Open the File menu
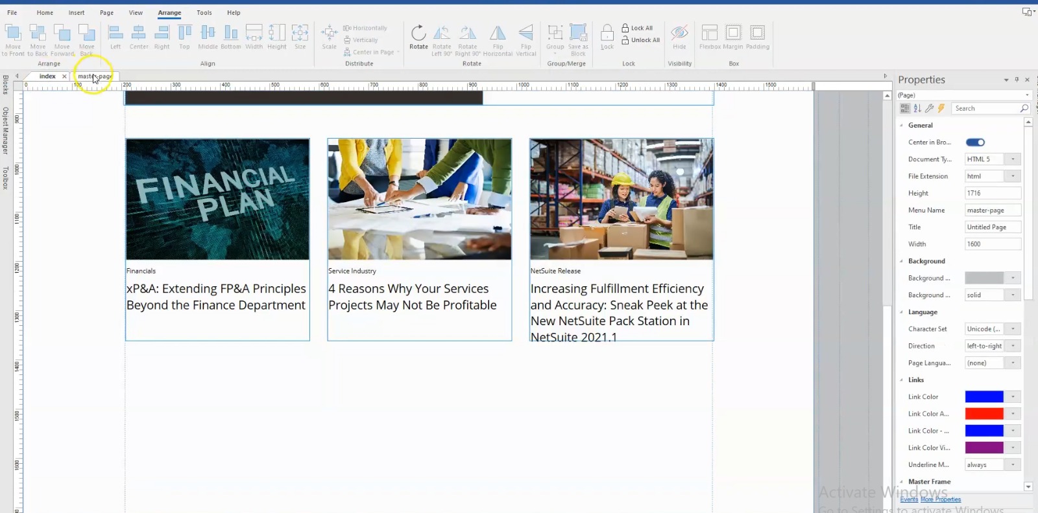1038x513 pixels. point(12,13)
